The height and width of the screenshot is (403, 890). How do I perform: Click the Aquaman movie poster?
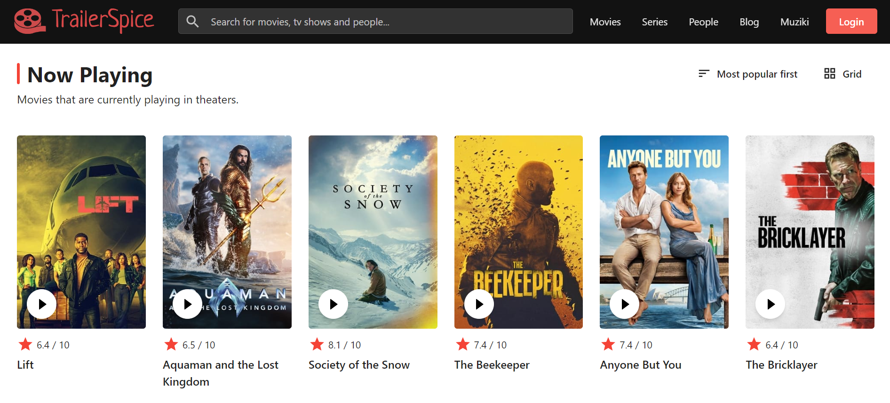(x=227, y=232)
